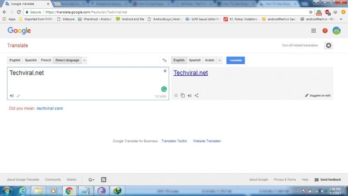The width and height of the screenshot is (348, 196).
Task: Open About Google Translate footer link
Action: (x=23, y=179)
